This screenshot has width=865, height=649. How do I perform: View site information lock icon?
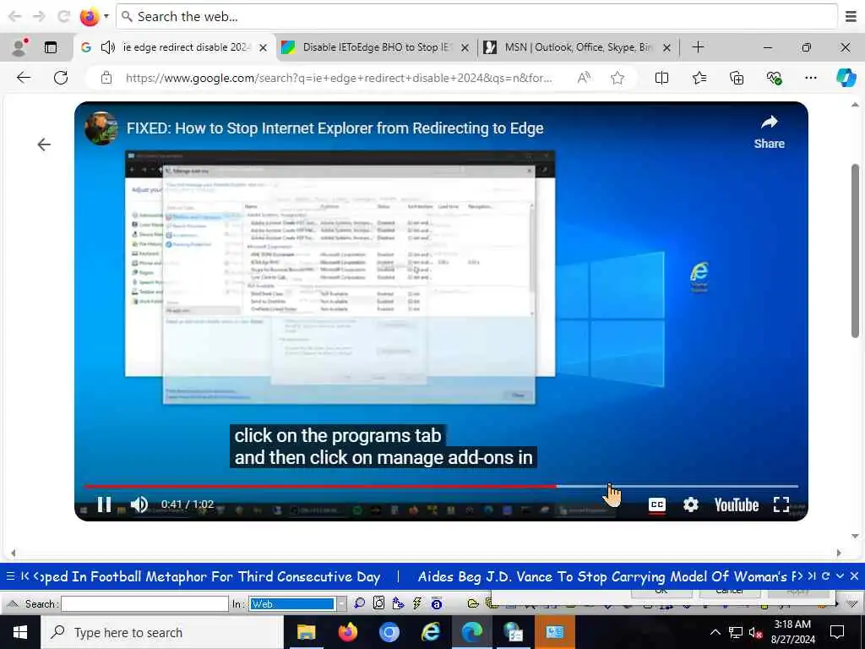(106, 79)
